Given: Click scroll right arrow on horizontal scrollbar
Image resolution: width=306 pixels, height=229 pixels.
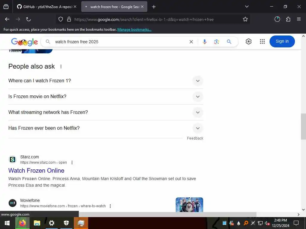Looking at the screenshot, I should point(299,214).
